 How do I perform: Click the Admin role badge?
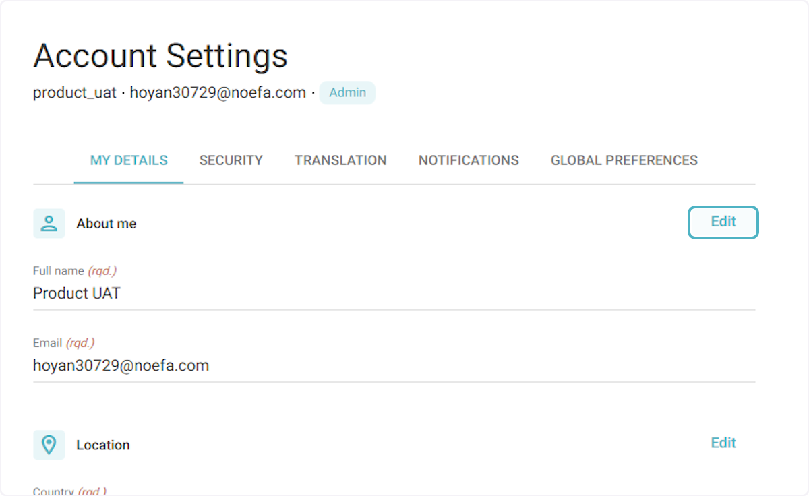tap(347, 93)
